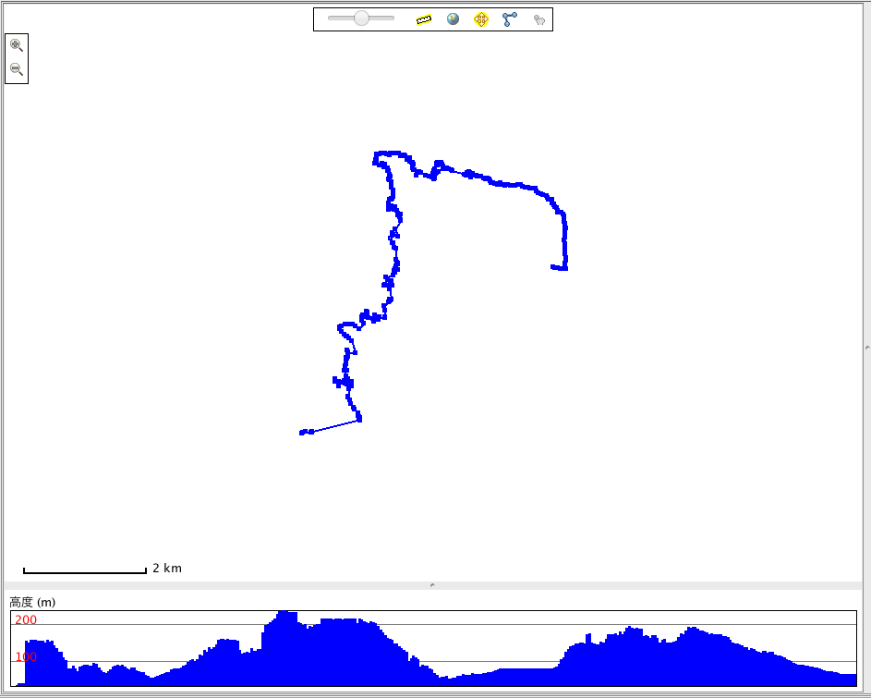The height and width of the screenshot is (698, 871).
Task: Toggle the connect track points icon
Action: 509,19
